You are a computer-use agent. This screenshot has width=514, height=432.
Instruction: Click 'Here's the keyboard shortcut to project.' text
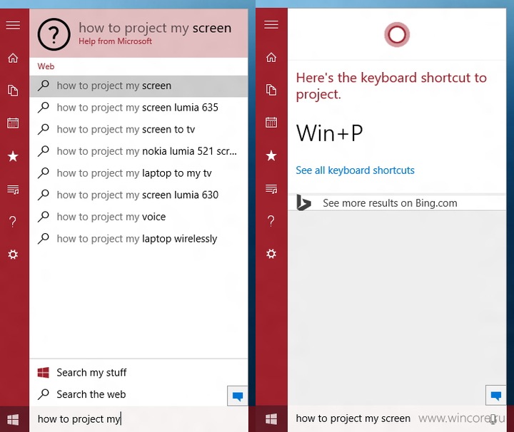click(391, 86)
